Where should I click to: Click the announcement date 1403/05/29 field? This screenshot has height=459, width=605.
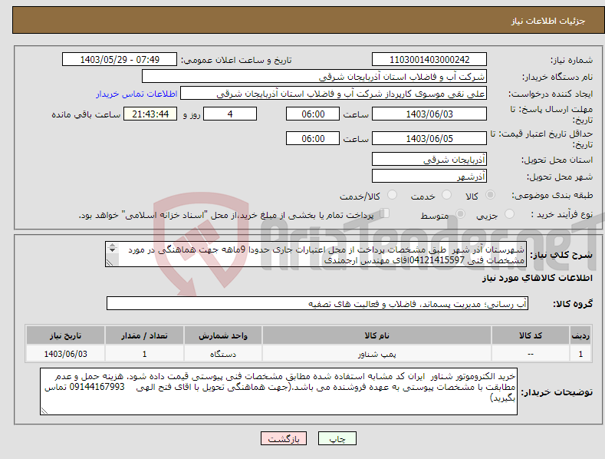pyautogui.click(x=120, y=60)
